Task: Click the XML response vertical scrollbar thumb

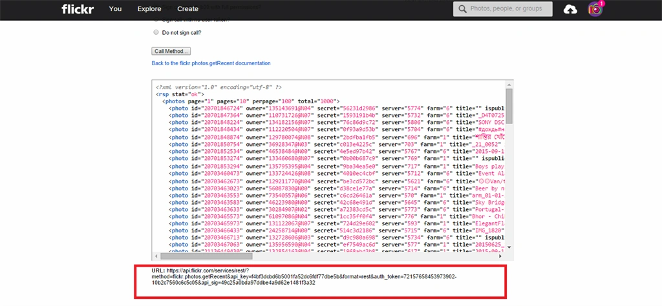Action: pyautogui.click(x=509, y=105)
